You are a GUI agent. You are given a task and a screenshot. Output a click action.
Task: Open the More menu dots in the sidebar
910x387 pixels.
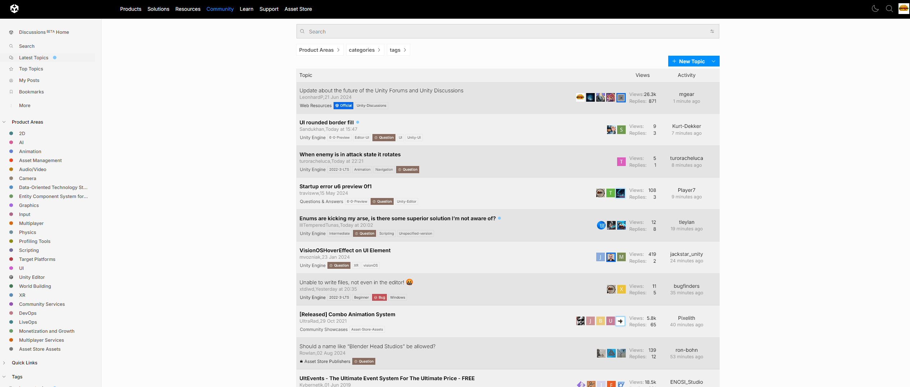point(11,106)
